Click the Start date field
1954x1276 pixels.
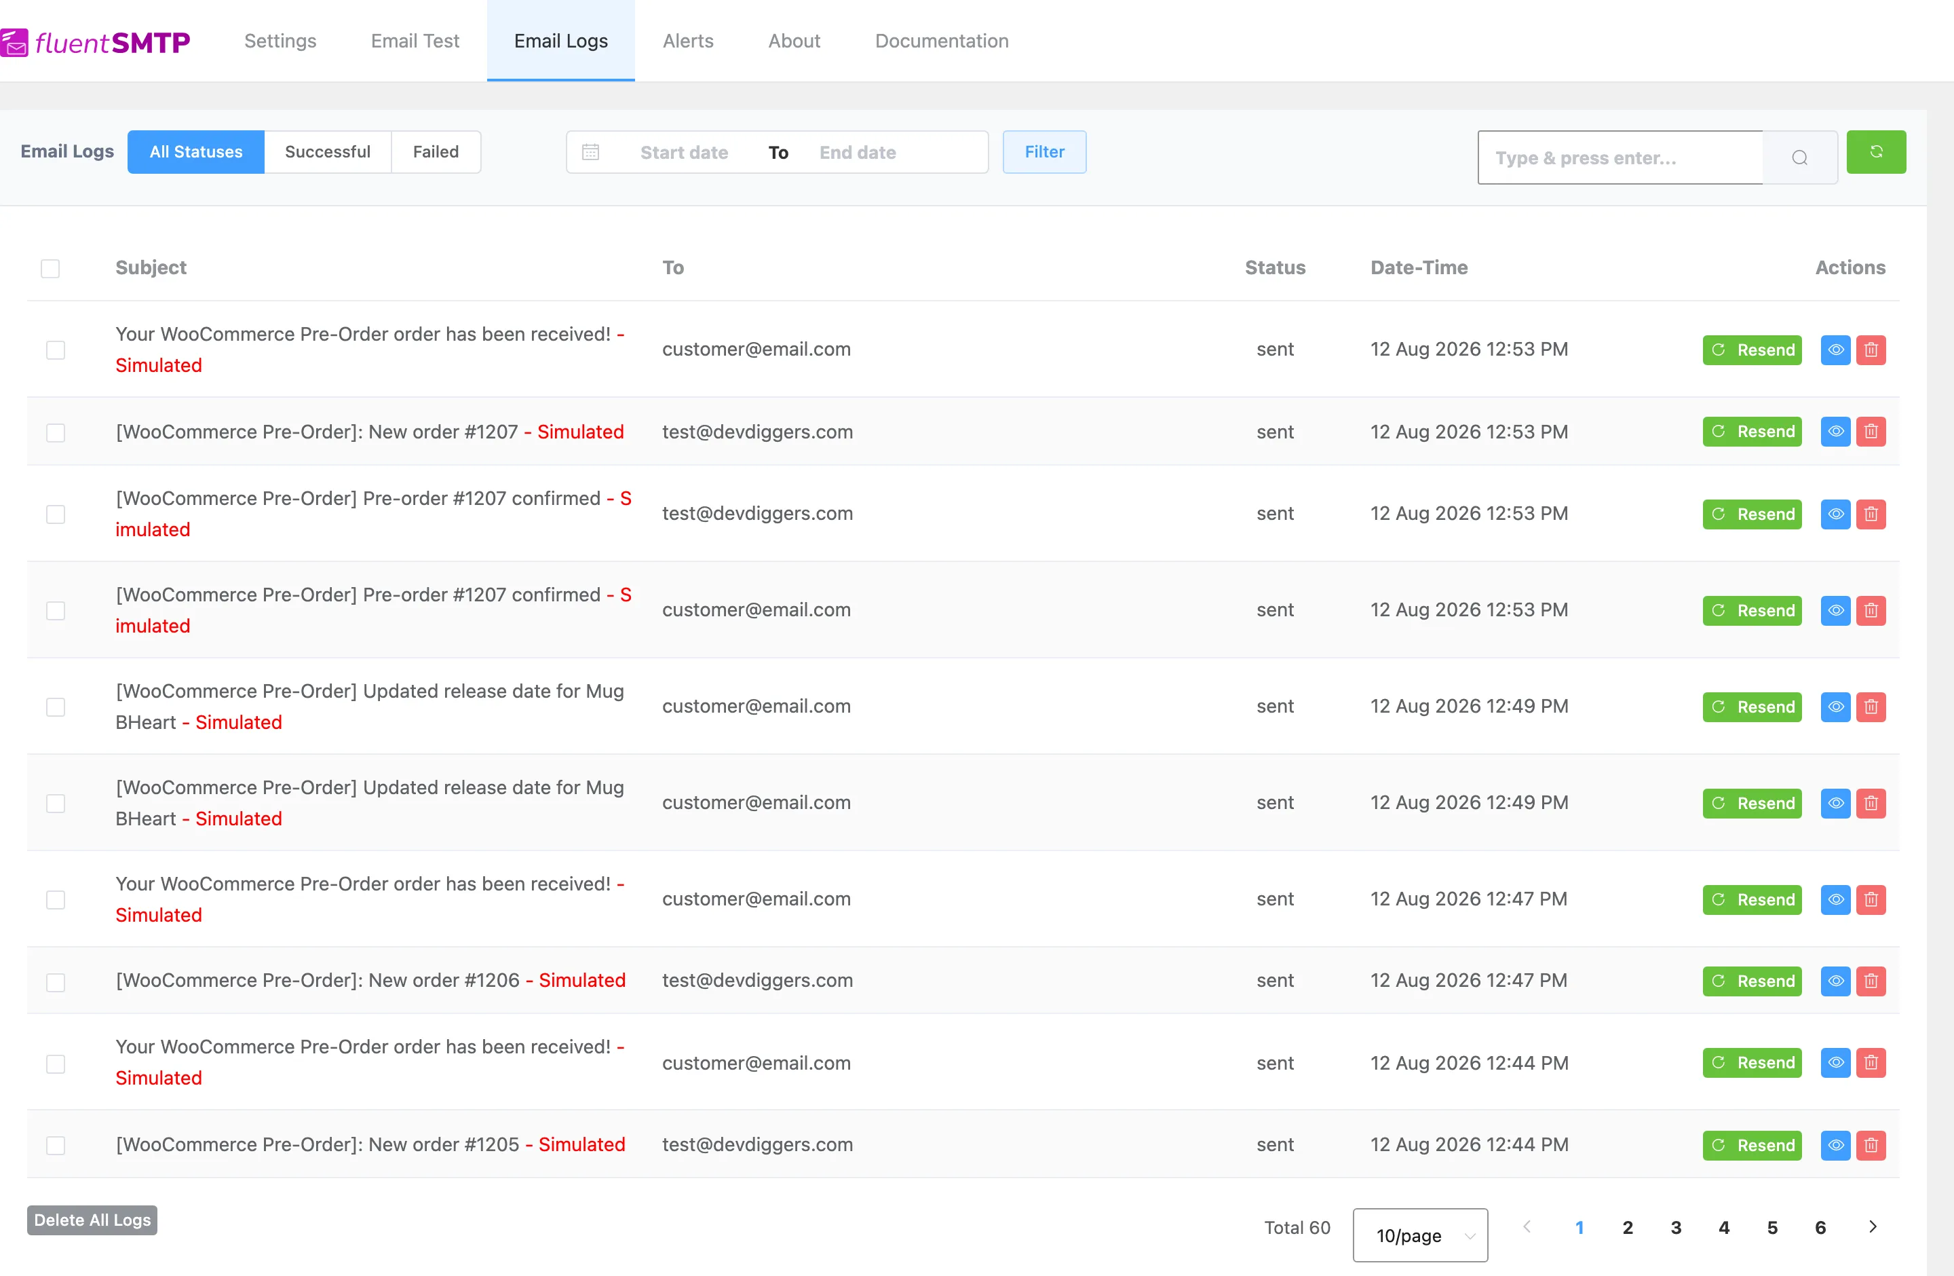tap(684, 153)
